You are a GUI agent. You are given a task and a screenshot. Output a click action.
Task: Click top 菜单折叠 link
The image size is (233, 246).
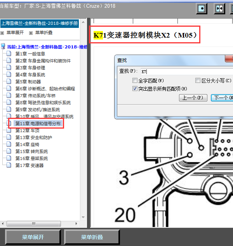(44, 33)
